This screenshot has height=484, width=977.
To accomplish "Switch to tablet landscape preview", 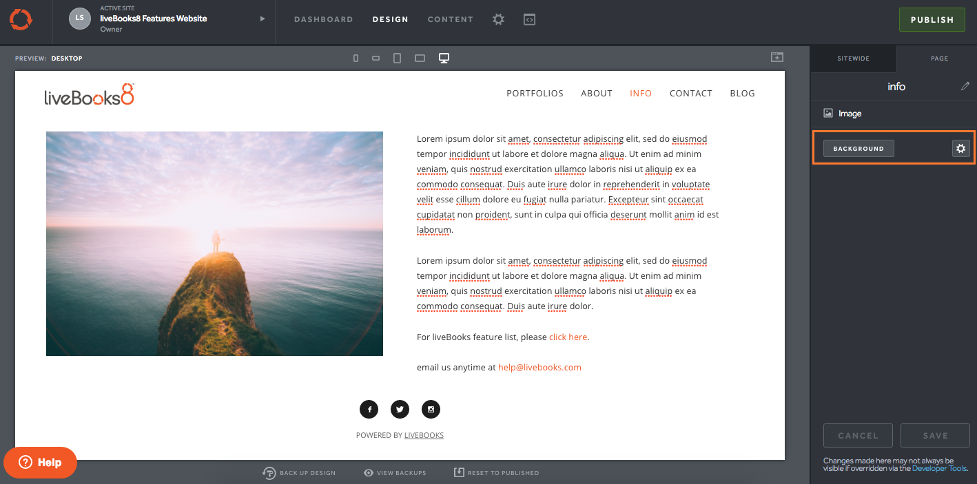I will pos(420,59).
